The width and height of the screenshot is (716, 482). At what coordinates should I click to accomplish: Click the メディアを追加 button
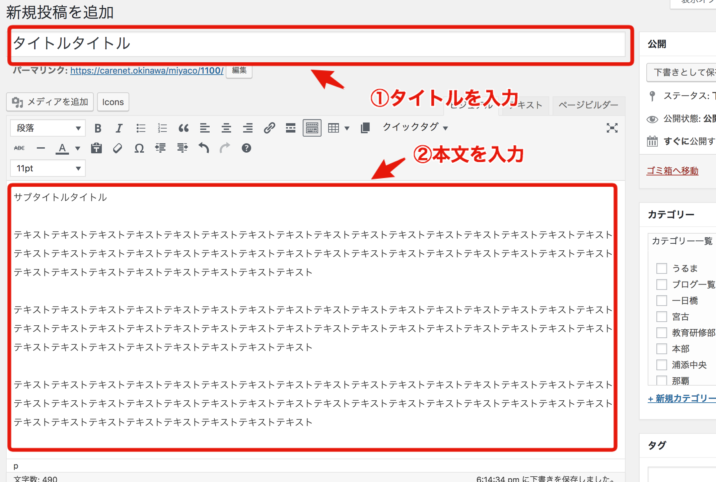click(x=50, y=102)
